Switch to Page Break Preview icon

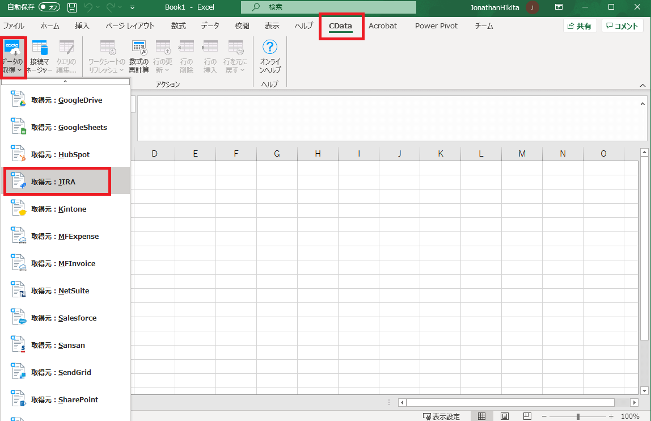pyautogui.click(x=527, y=416)
